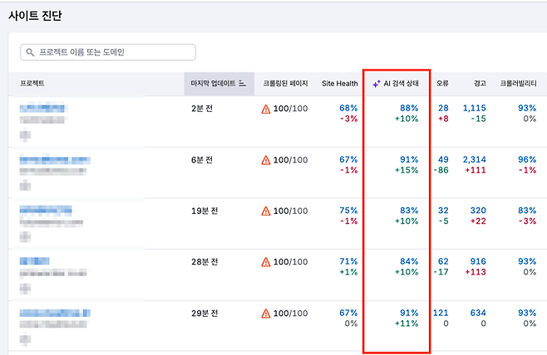Open the 83% crawlability value
This screenshot has height=355, width=547.
(527, 211)
